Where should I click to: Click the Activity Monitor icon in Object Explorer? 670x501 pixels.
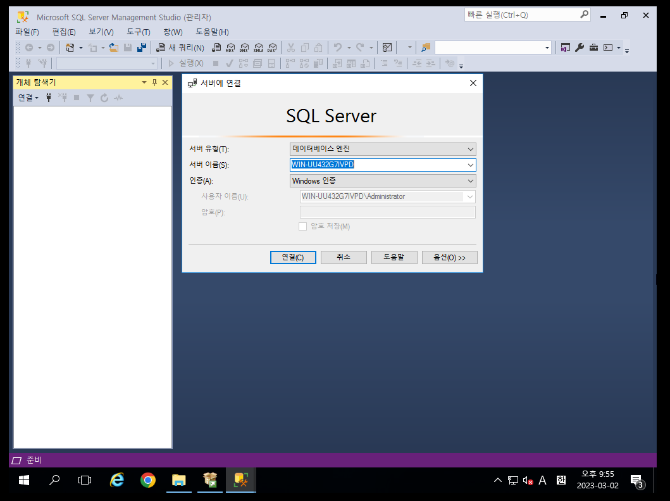(x=118, y=98)
